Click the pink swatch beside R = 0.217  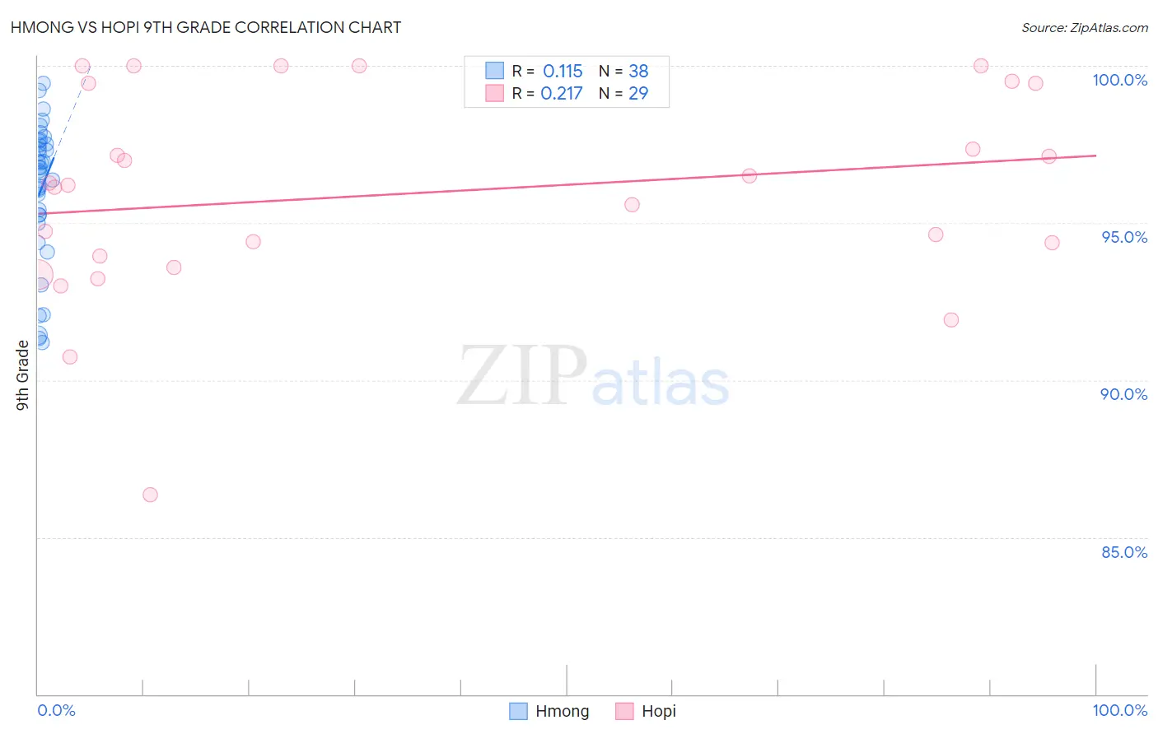(494, 93)
